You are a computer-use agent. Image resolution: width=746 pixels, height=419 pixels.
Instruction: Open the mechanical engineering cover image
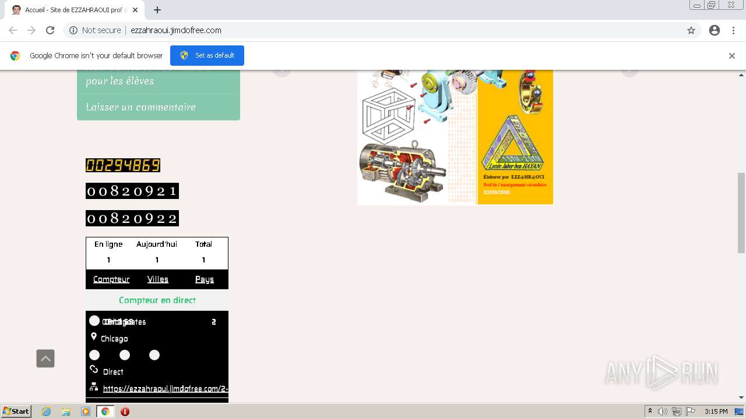(455, 137)
